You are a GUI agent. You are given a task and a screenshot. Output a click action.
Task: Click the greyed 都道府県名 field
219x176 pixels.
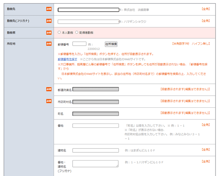pyautogui.click(x=96, y=89)
